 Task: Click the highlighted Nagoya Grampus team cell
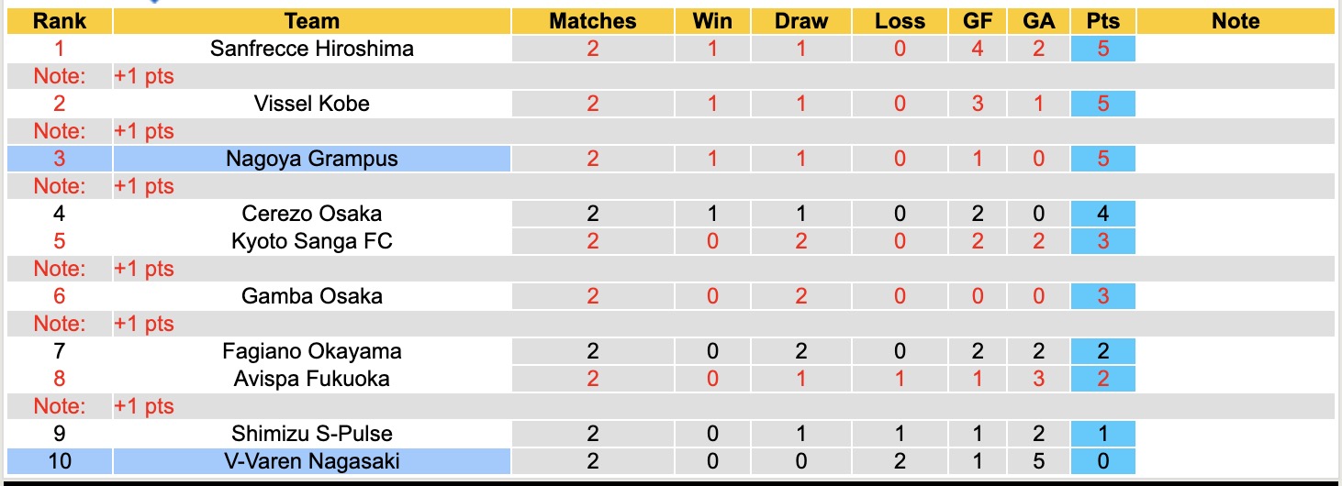coord(312,159)
